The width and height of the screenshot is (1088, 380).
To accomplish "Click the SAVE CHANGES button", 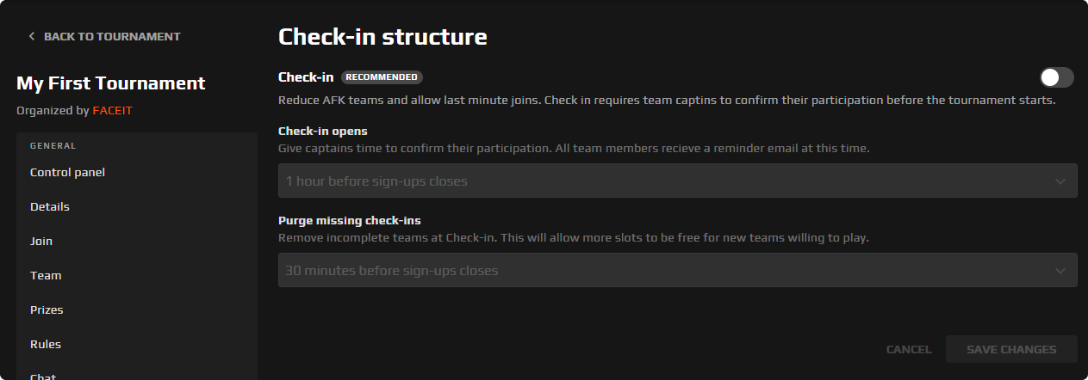I will click(1011, 350).
